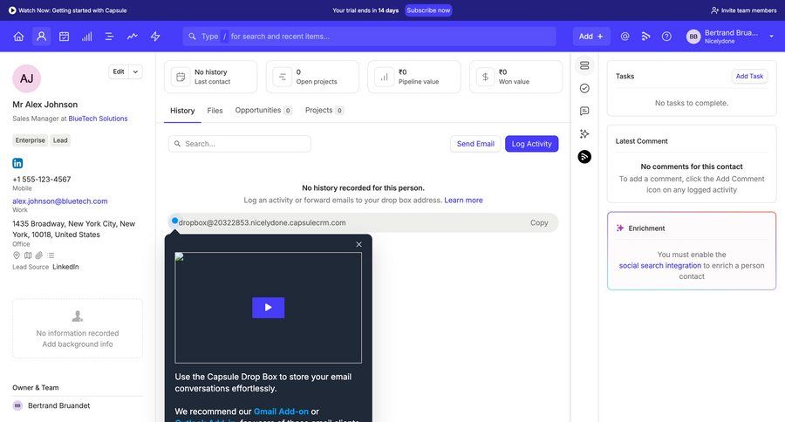Screen dimensions: 785x422
Task: Click the Add background info box
Action: point(78,329)
